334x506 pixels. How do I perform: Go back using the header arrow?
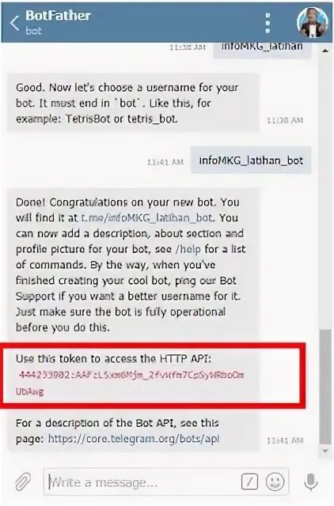pos(14,23)
